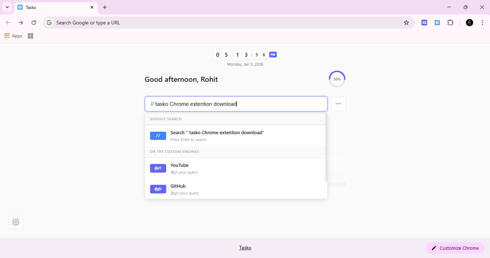Open the Chrome profile avatar
The width and height of the screenshot is (490, 258).
pos(469,23)
